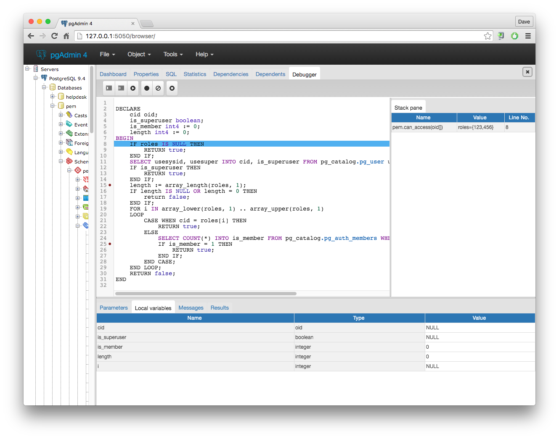
Task: Toggle the breakpoint dot on line 15
Action: (x=110, y=185)
